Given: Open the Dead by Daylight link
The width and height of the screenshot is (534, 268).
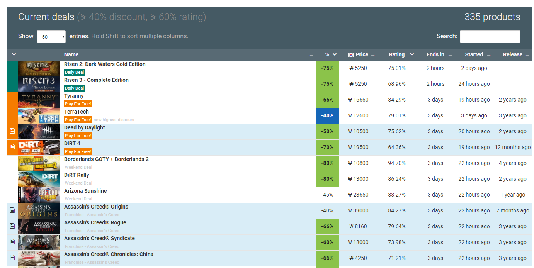Looking at the screenshot, I should [85, 127].
